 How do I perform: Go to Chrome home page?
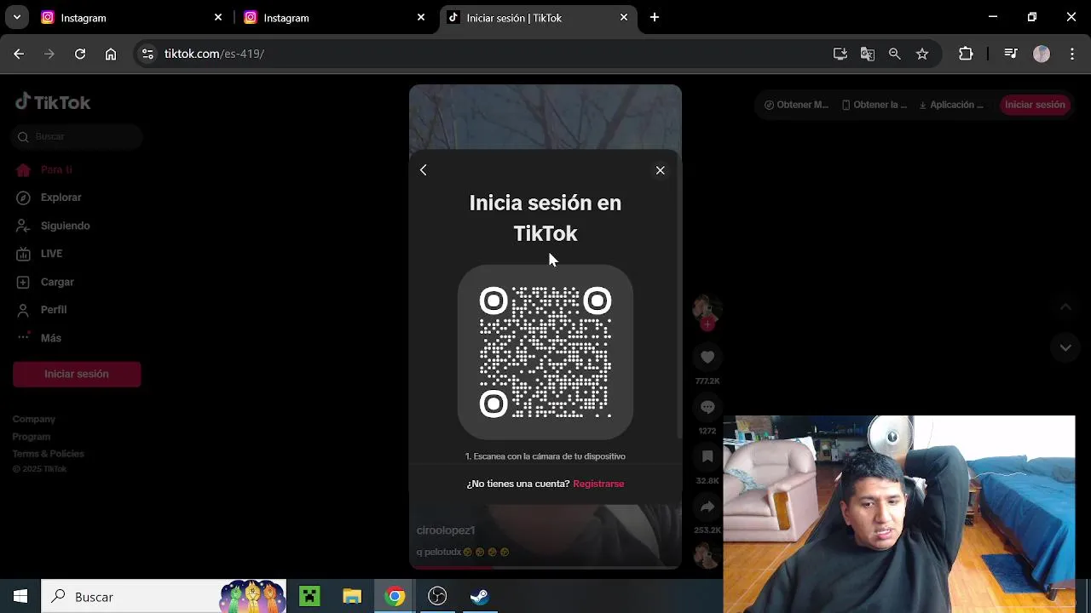coord(111,54)
